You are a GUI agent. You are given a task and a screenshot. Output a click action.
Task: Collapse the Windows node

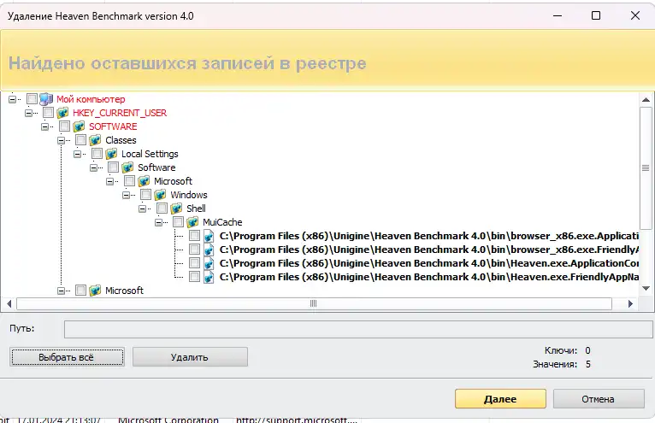point(127,195)
